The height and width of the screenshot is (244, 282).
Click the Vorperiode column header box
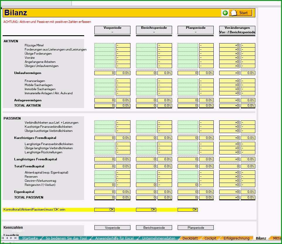coord(112,30)
